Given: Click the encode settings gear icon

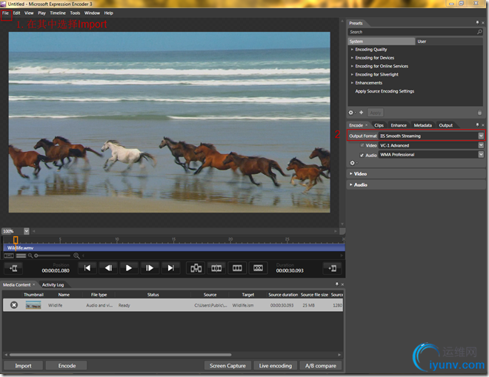Looking at the screenshot, I should click(353, 163).
